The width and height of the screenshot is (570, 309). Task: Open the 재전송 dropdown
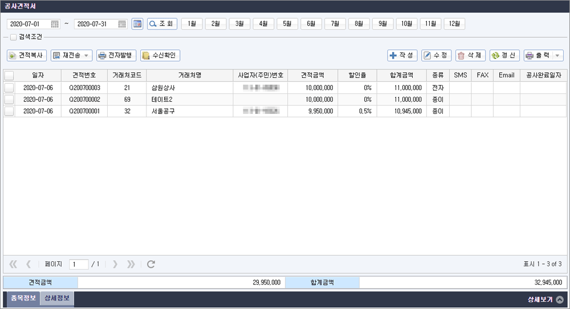[x=72, y=56]
